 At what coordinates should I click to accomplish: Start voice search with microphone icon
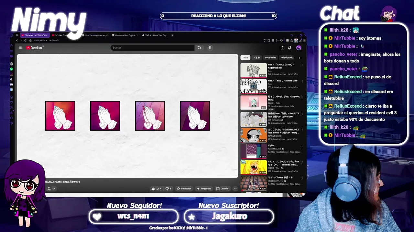pyautogui.click(x=210, y=48)
